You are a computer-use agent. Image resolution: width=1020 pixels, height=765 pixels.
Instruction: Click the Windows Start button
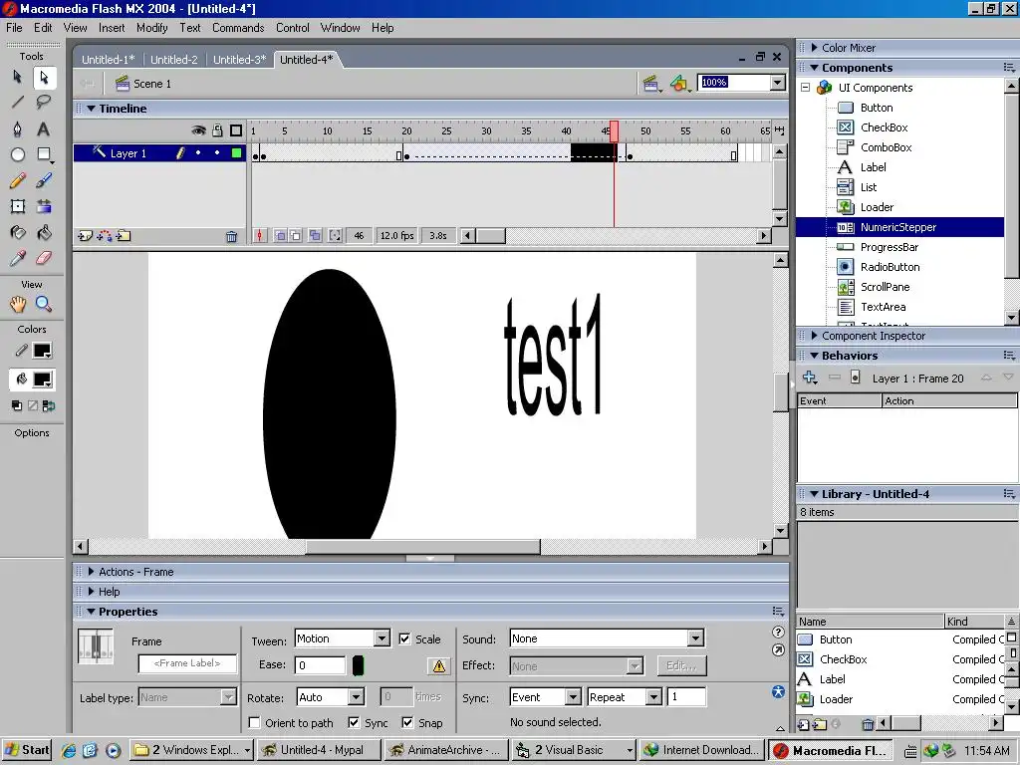[x=27, y=750]
